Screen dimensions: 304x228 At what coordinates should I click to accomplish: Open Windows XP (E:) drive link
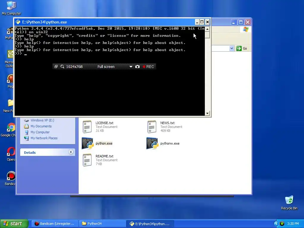(x=42, y=121)
